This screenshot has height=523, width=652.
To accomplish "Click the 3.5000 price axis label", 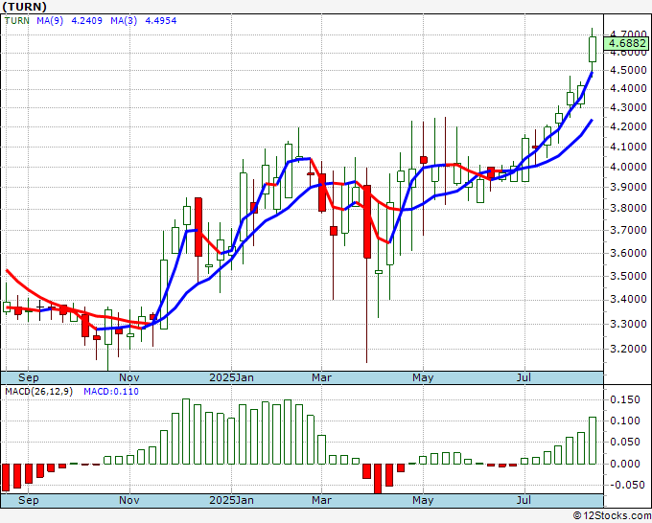I will (628, 276).
